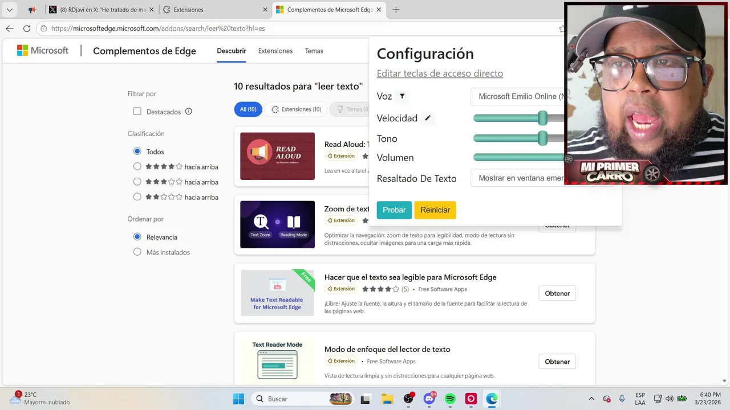Open the Microsoft Emilio Online voice dropdown

point(518,97)
